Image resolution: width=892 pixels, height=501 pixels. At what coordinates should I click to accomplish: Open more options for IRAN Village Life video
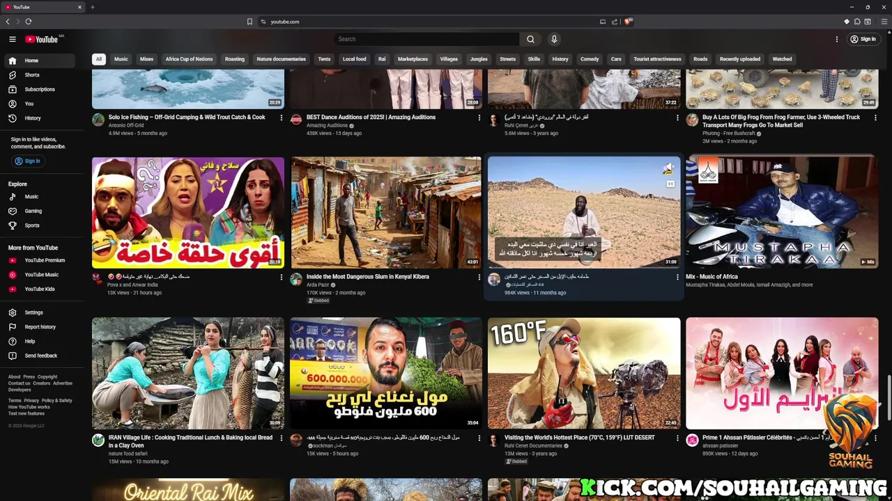pyautogui.click(x=282, y=438)
